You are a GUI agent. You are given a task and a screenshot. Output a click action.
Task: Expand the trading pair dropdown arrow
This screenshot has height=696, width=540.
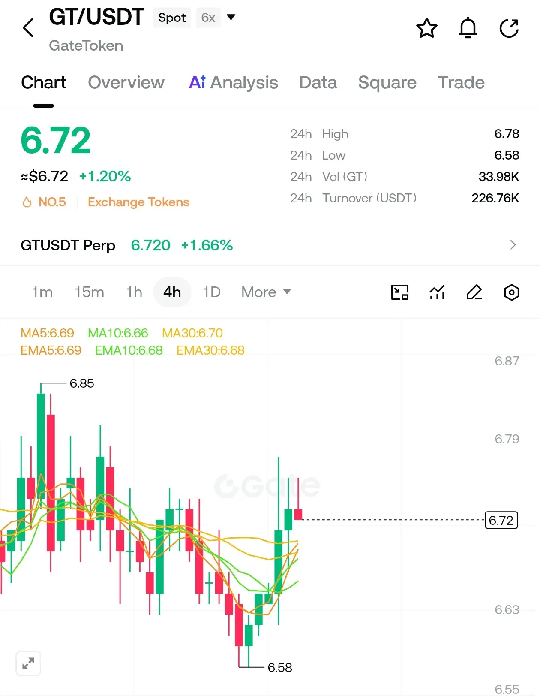pyautogui.click(x=231, y=18)
